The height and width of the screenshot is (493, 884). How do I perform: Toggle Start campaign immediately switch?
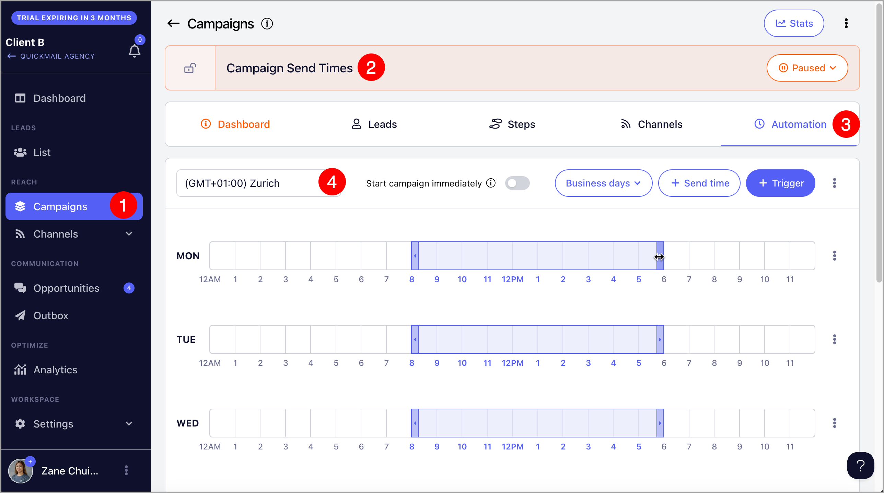coord(517,183)
